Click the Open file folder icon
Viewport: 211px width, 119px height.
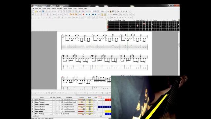coord(36,12)
